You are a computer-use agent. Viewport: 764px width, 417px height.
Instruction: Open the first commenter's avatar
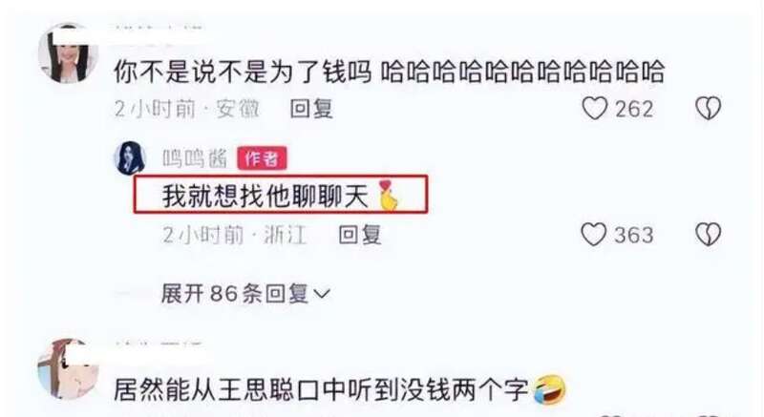[68, 53]
